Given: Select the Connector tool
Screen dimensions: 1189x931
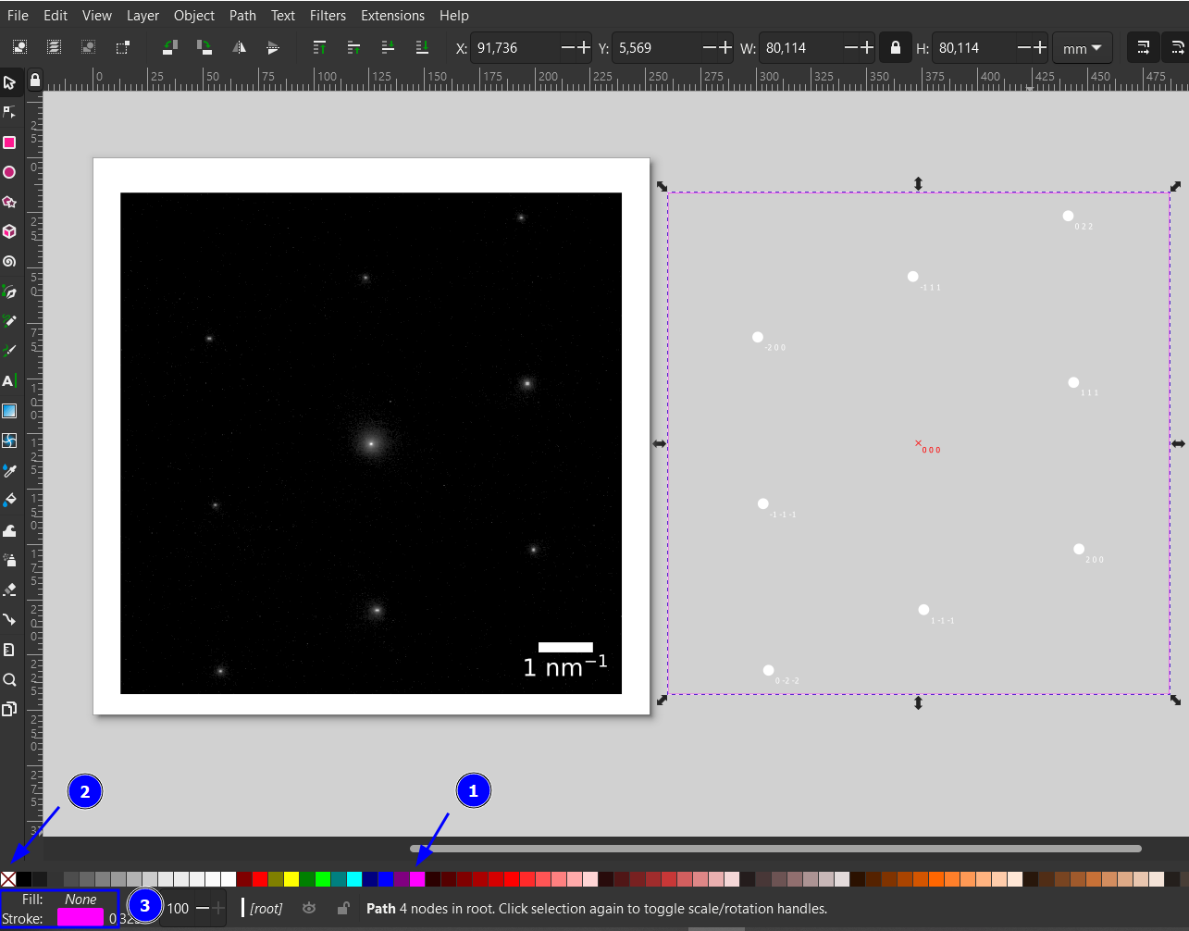Looking at the screenshot, I should [x=9, y=619].
